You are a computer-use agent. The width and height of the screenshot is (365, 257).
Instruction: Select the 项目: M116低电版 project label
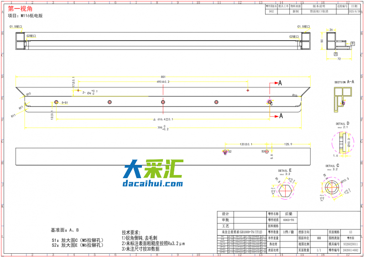coord(26,15)
